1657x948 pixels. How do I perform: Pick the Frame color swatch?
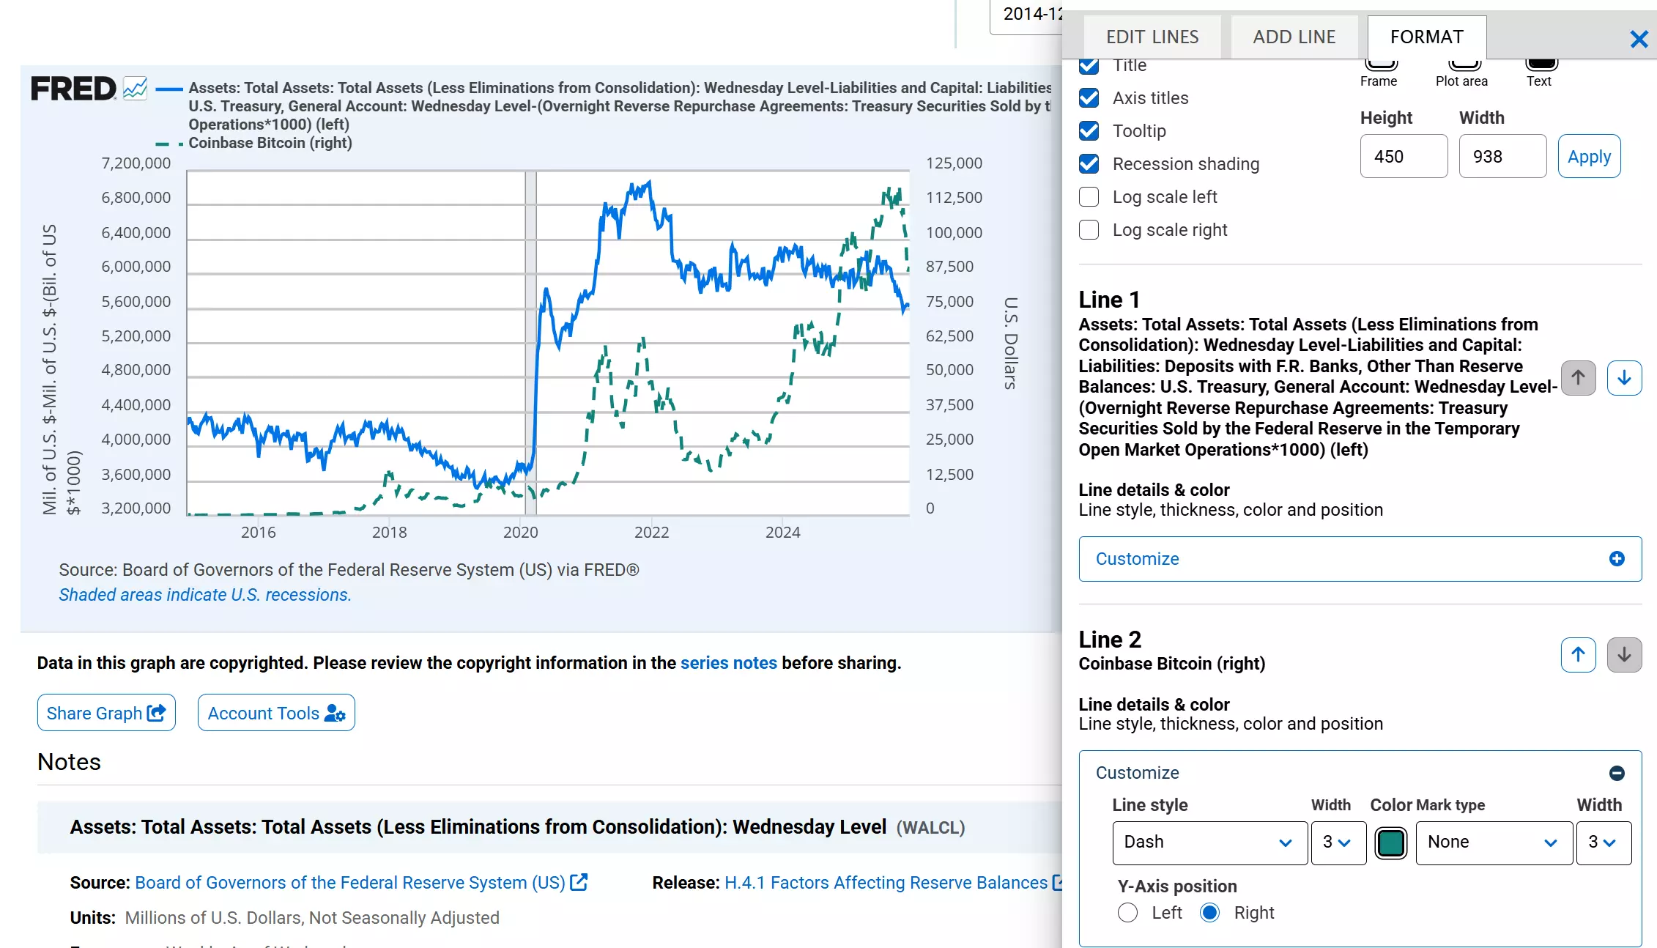[x=1382, y=64]
